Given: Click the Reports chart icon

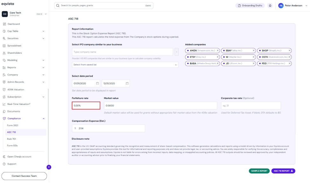Looking at the screenshot, I should [4, 67].
